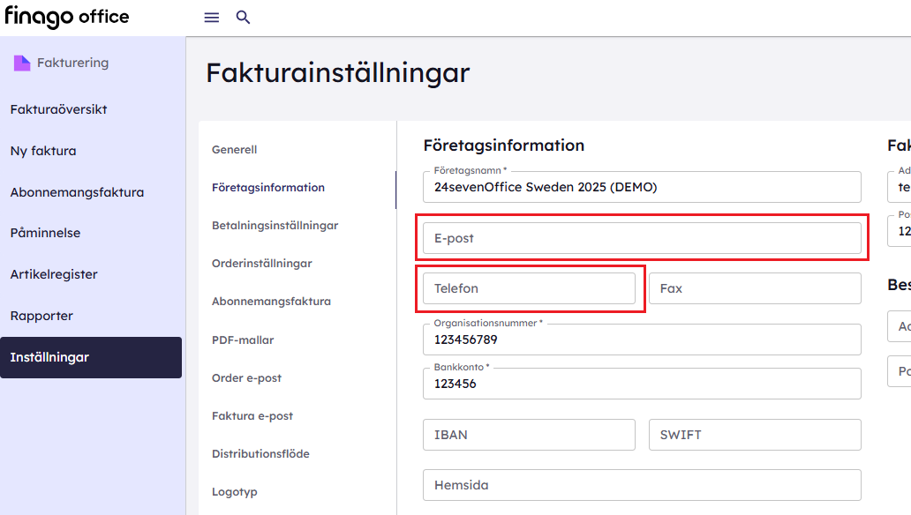
Task: Open Artikelregister from sidebar
Action: [54, 274]
